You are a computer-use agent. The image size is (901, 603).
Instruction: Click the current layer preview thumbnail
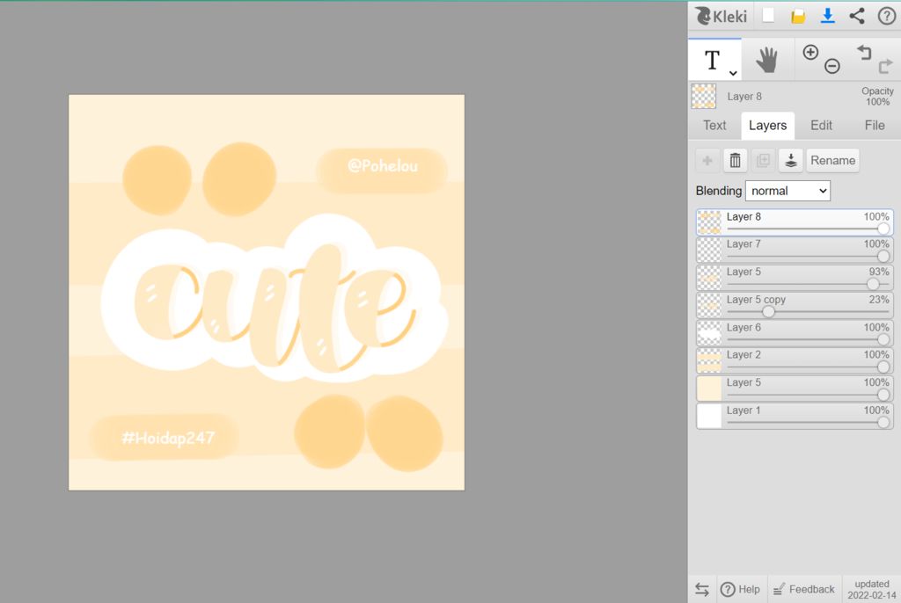pos(703,97)
